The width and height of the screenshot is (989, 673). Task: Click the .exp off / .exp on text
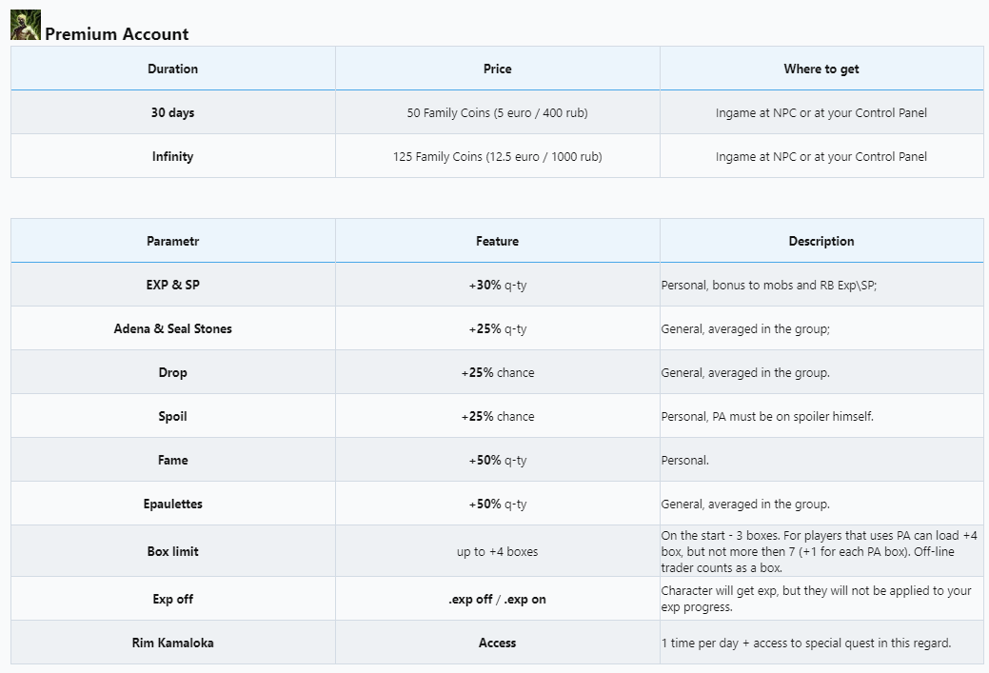(x=497, y=599)
